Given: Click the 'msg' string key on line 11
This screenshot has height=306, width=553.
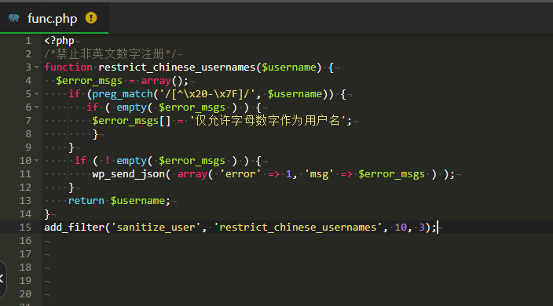Looking at the screenshot, I should coord(319,174).
